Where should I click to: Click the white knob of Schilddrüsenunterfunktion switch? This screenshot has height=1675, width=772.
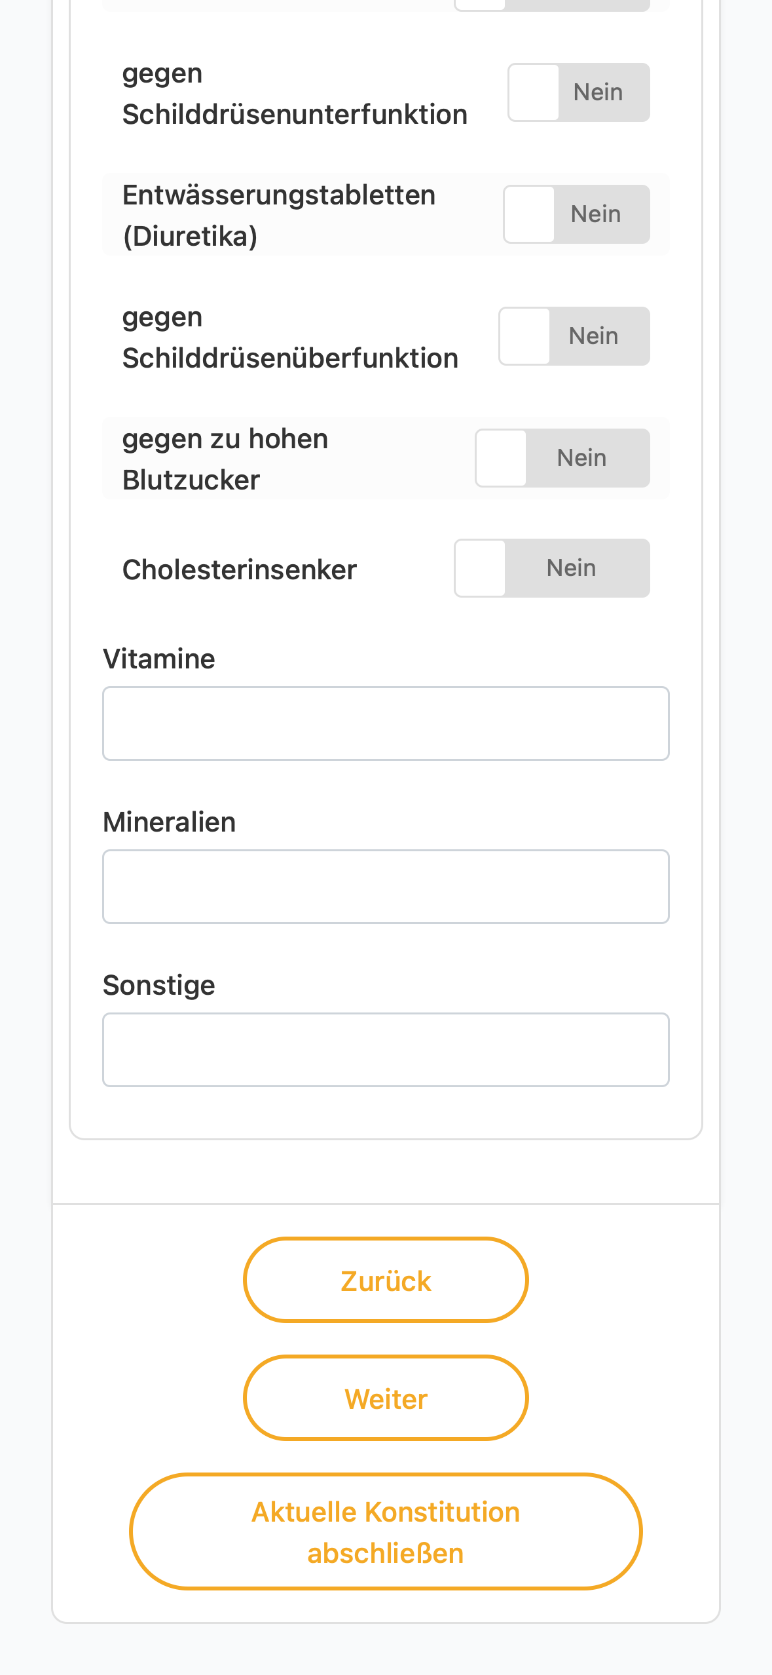[534, 92]
